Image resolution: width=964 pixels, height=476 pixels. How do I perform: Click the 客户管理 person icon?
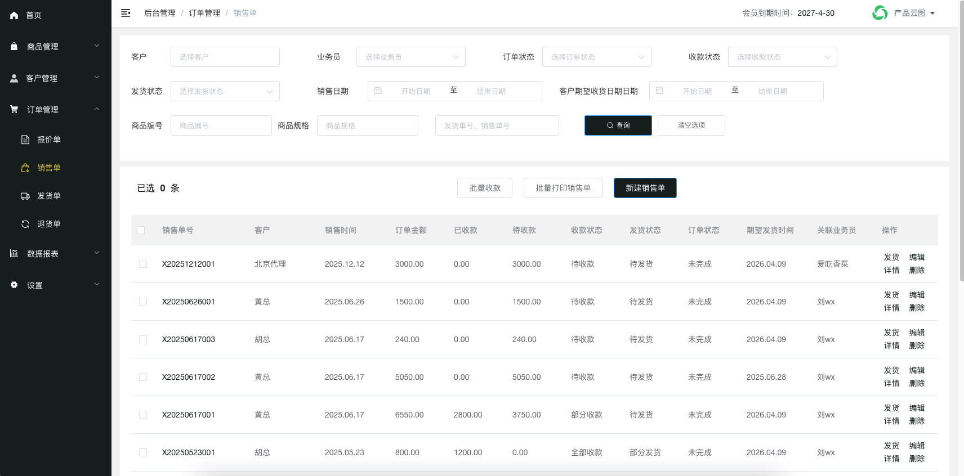point(14,78)
